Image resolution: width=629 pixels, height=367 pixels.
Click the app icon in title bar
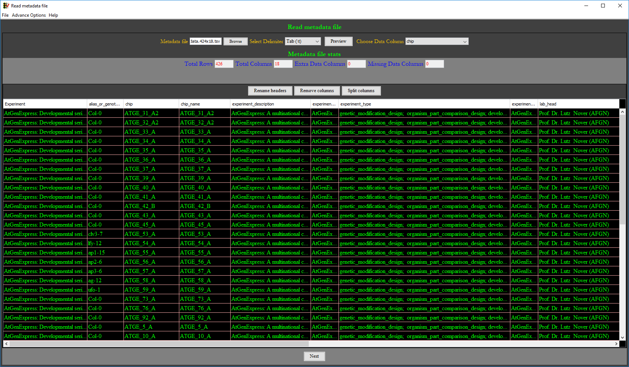tap(6, 6)
